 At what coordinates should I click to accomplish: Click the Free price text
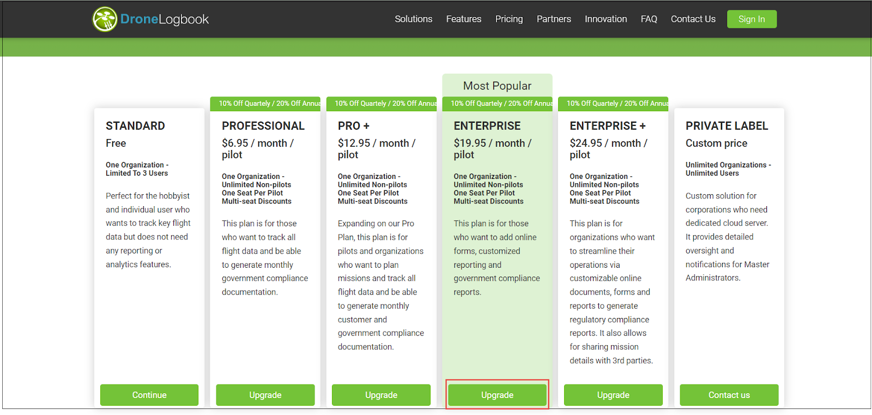click(116, 143)
